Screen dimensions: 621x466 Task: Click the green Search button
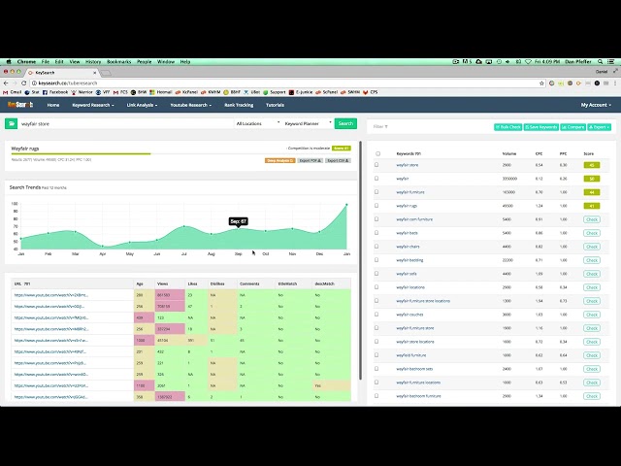click(345, 123)
